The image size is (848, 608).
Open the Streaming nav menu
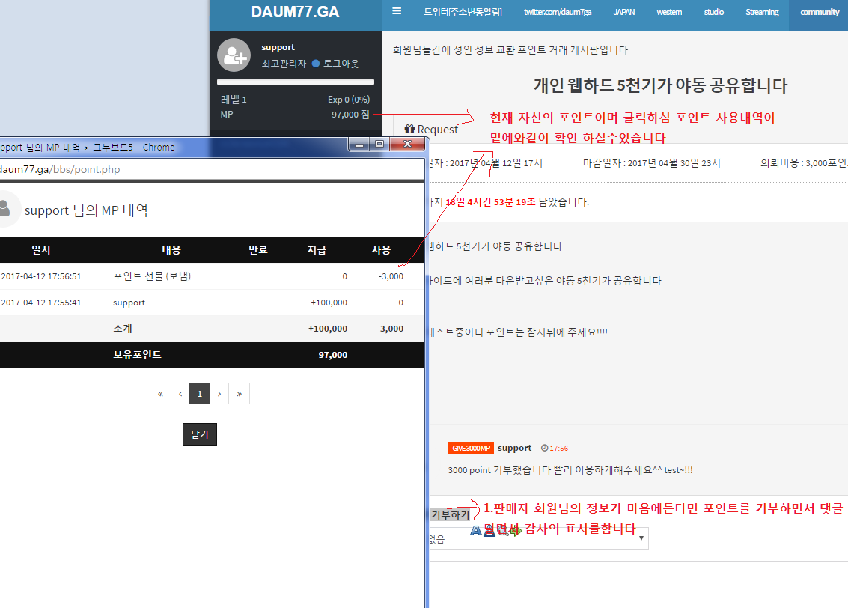762,12
